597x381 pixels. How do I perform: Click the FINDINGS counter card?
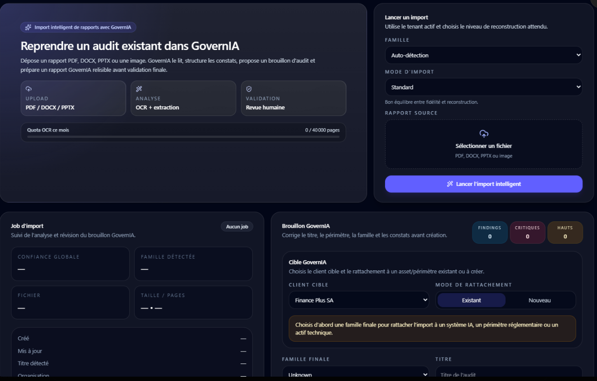490,232
